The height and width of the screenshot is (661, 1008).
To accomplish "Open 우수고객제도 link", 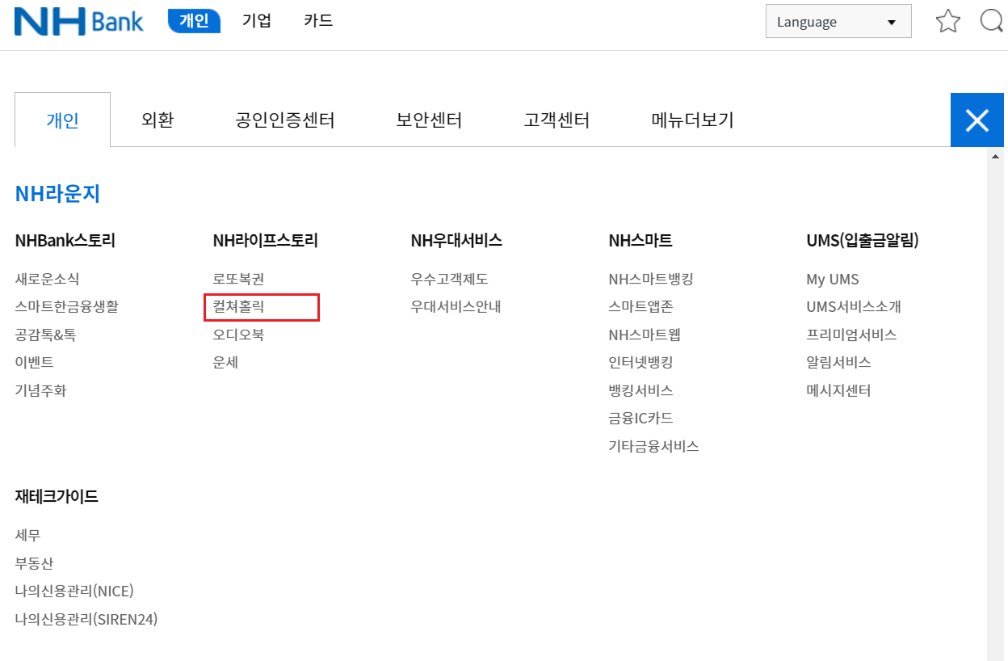I will click(x=449, y=279).
